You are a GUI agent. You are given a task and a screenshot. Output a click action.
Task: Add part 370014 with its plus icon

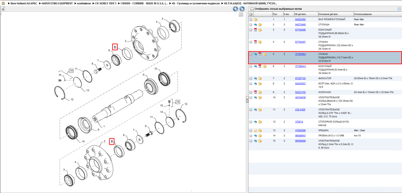point(251,122)
